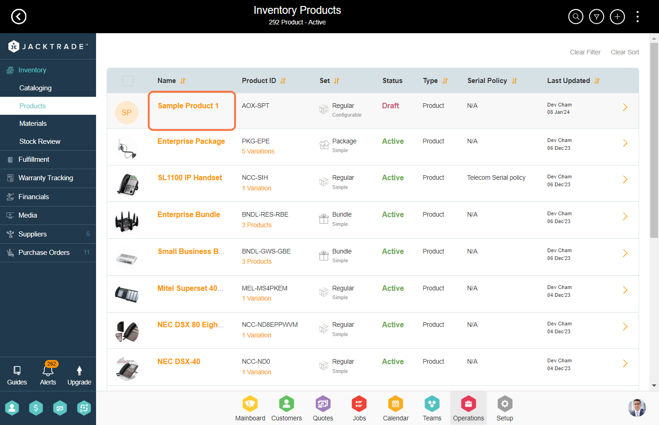The image size is (659, 425).
Task: Open Suppliers in the sidebar
Action: point(48,234)
